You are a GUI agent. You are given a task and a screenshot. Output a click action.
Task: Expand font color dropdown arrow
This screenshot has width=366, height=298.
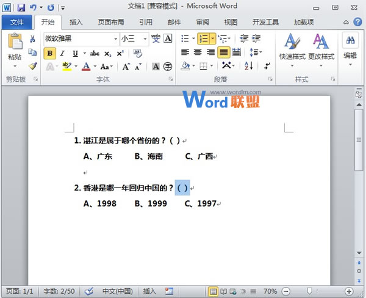(x=95, y=67)
